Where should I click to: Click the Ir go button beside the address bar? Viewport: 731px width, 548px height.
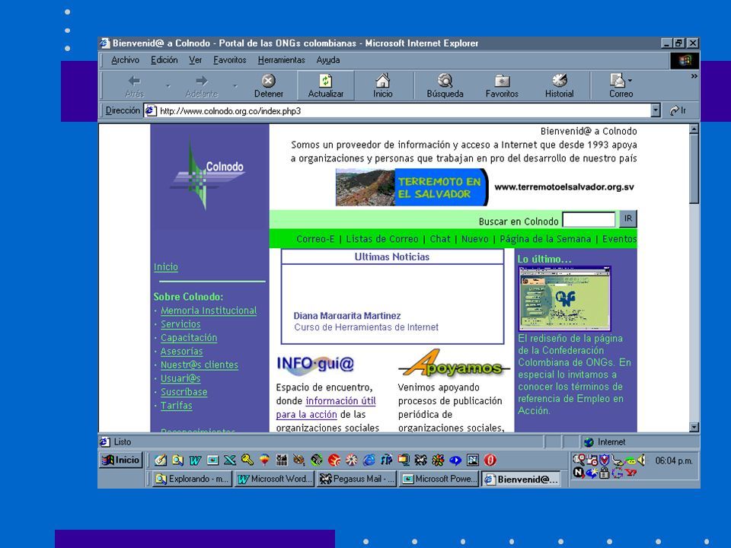[x=678, y=110]
